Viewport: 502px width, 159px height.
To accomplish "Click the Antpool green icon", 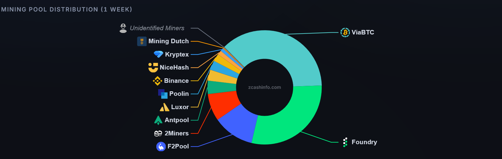I will coord(158,120).
